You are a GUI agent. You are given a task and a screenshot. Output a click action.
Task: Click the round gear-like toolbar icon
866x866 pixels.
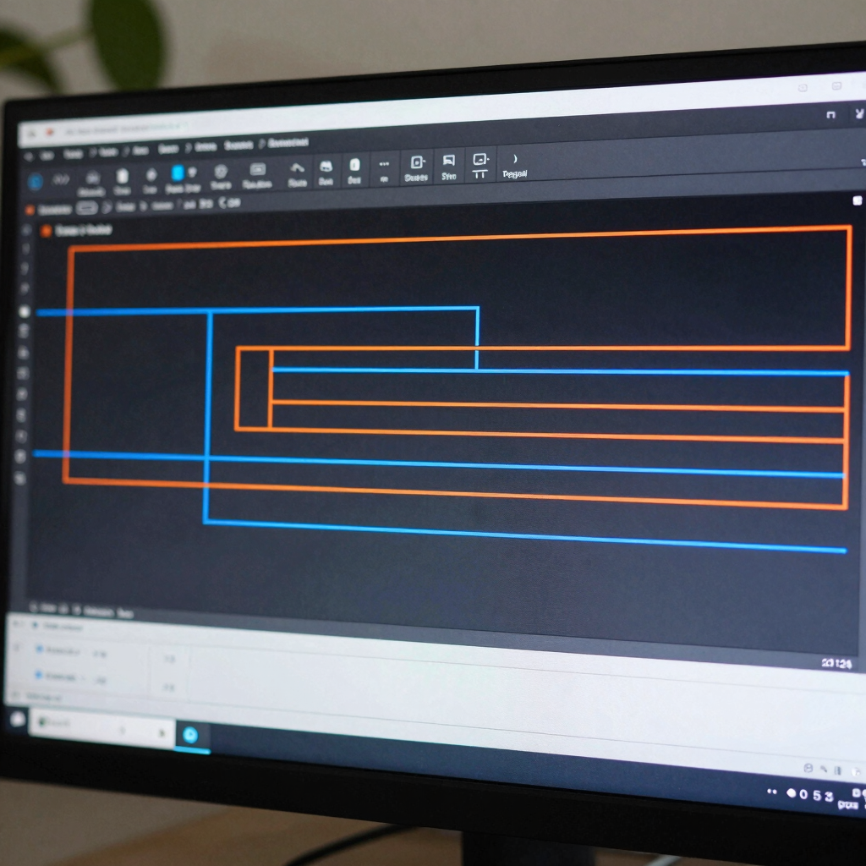[x=221, y=171]
